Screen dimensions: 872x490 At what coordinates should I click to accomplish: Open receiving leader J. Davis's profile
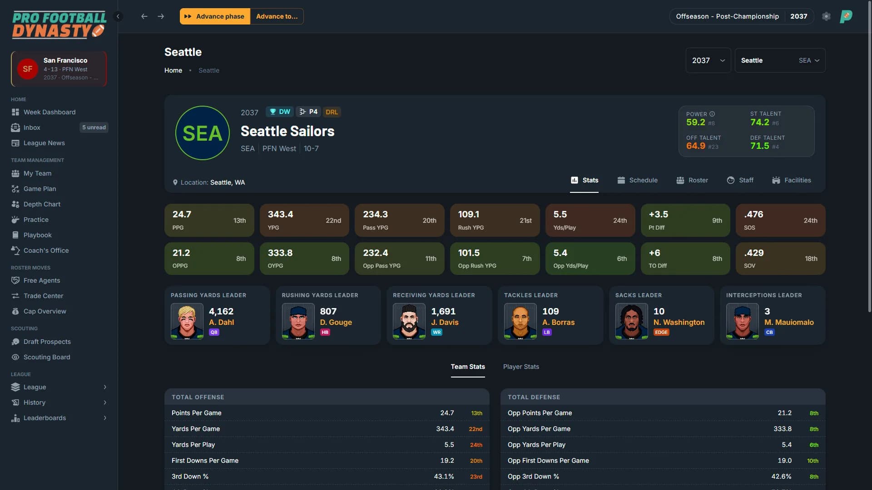pos(445,322)
